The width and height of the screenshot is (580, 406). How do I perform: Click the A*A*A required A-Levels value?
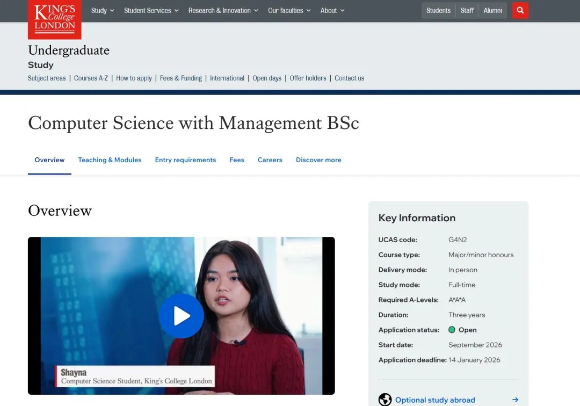click(457, 300)
